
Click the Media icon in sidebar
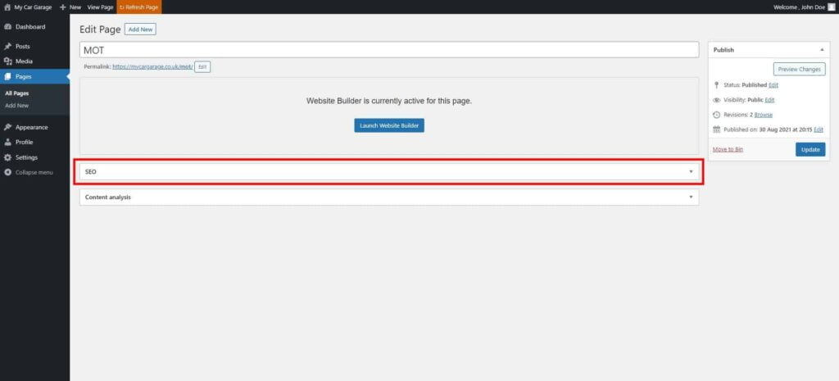click(x=7, y=61)
